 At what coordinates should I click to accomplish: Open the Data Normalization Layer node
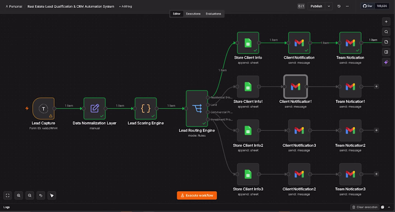[x=94, y=109]
